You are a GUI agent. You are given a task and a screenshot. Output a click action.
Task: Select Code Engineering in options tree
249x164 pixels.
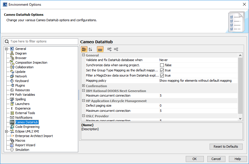(x=27, y=127)
